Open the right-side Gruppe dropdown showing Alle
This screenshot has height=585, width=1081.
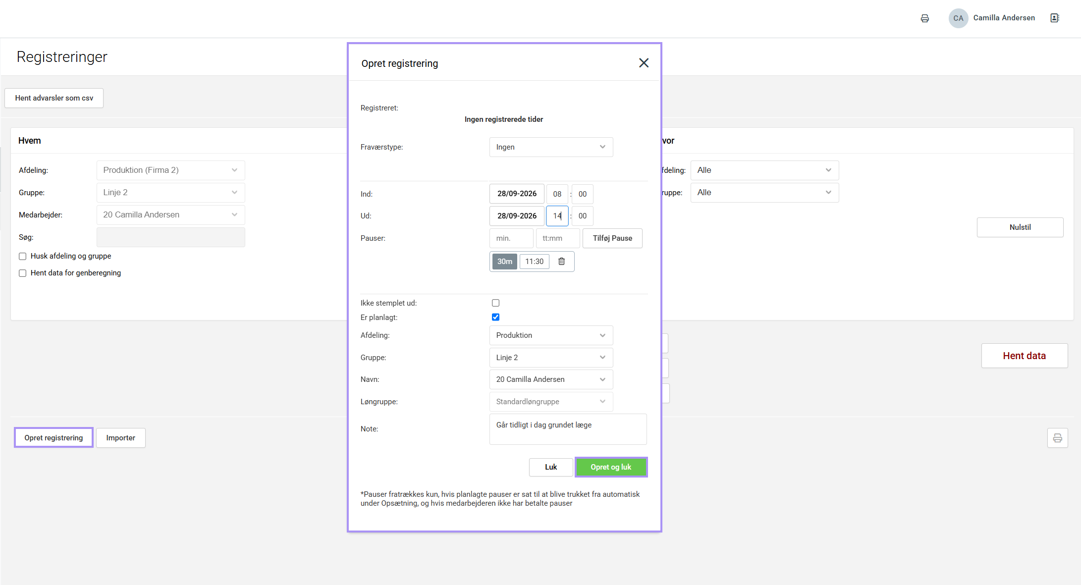(764, 193)
